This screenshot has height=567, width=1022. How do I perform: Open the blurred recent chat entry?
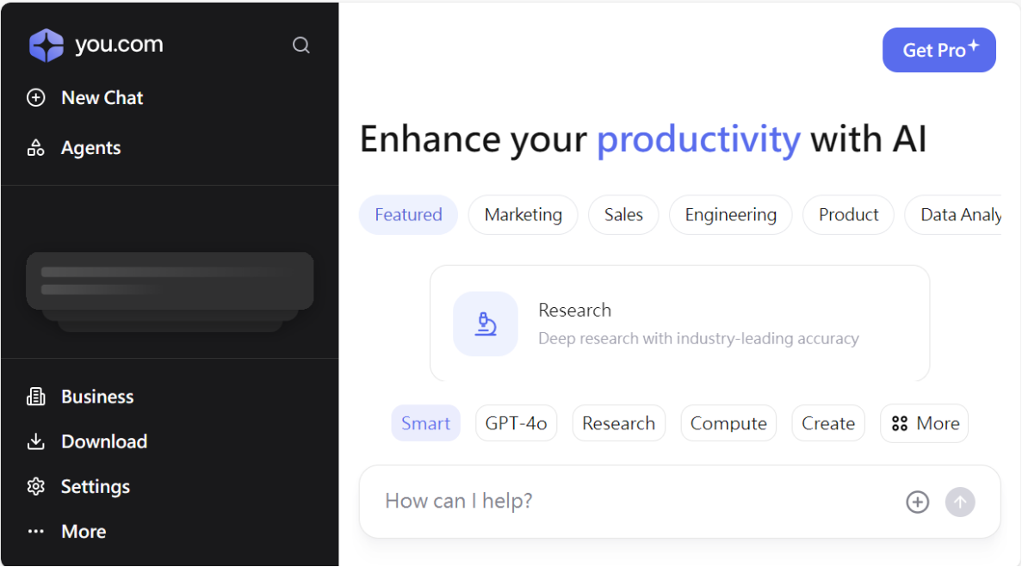170,280
